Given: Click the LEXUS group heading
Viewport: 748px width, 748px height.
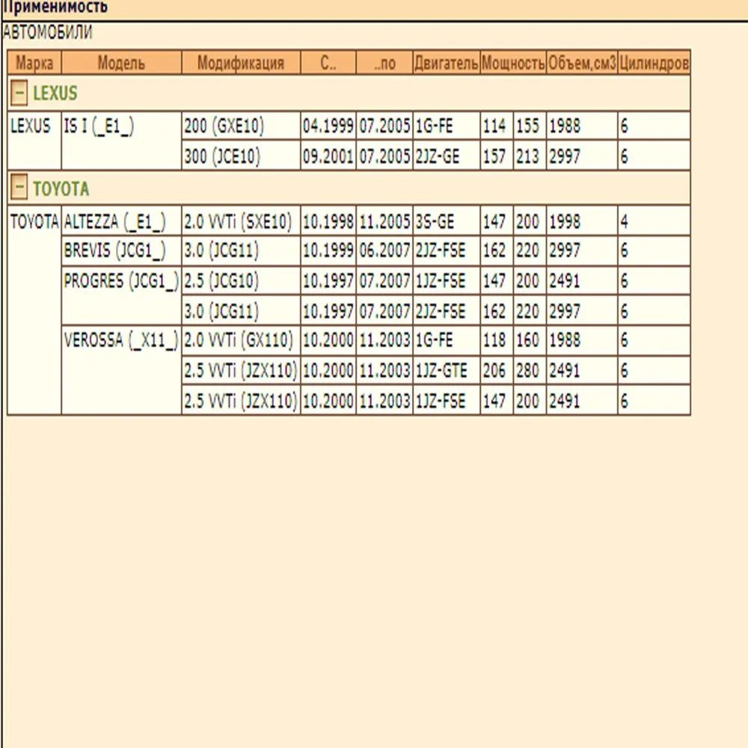Looking at the screenshot, I should pos(55,94).
